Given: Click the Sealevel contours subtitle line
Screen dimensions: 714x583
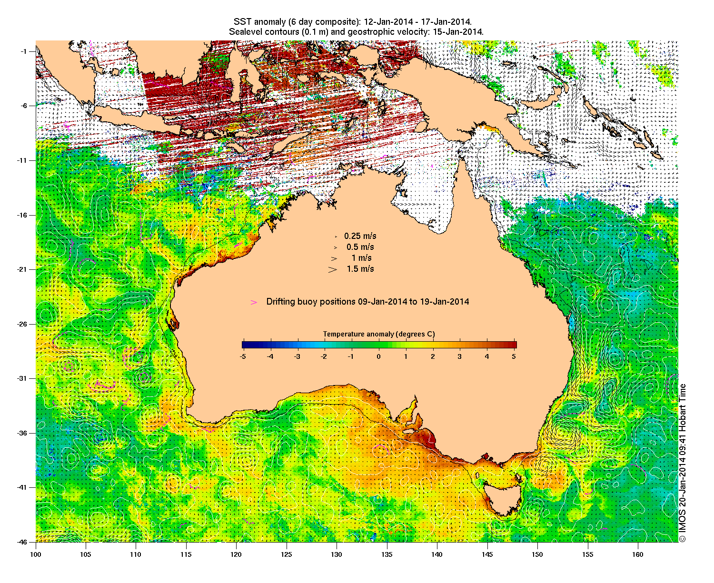Looking at the screenshot, I should [x=356, y=32].
